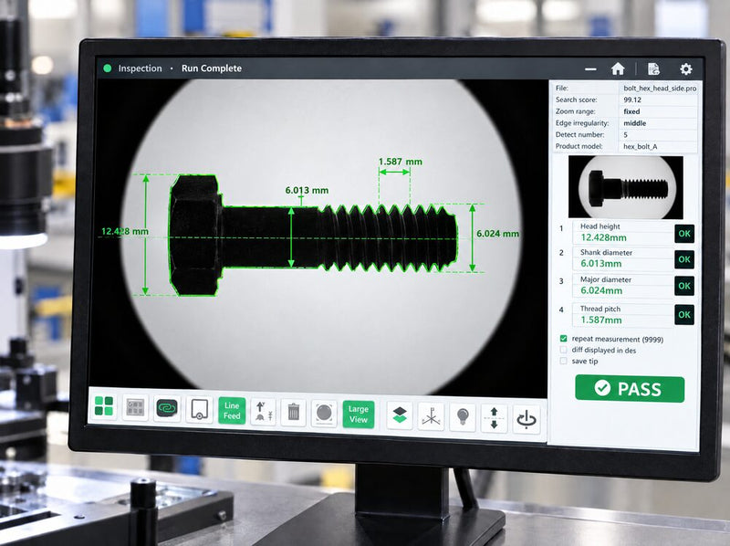730x546 pixels.
Task: Click the gray table layout icon
Action: tap(135, 407)
